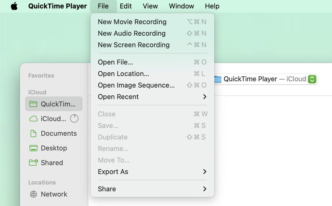Click the greyed Rename… menu item

point(152,149)
